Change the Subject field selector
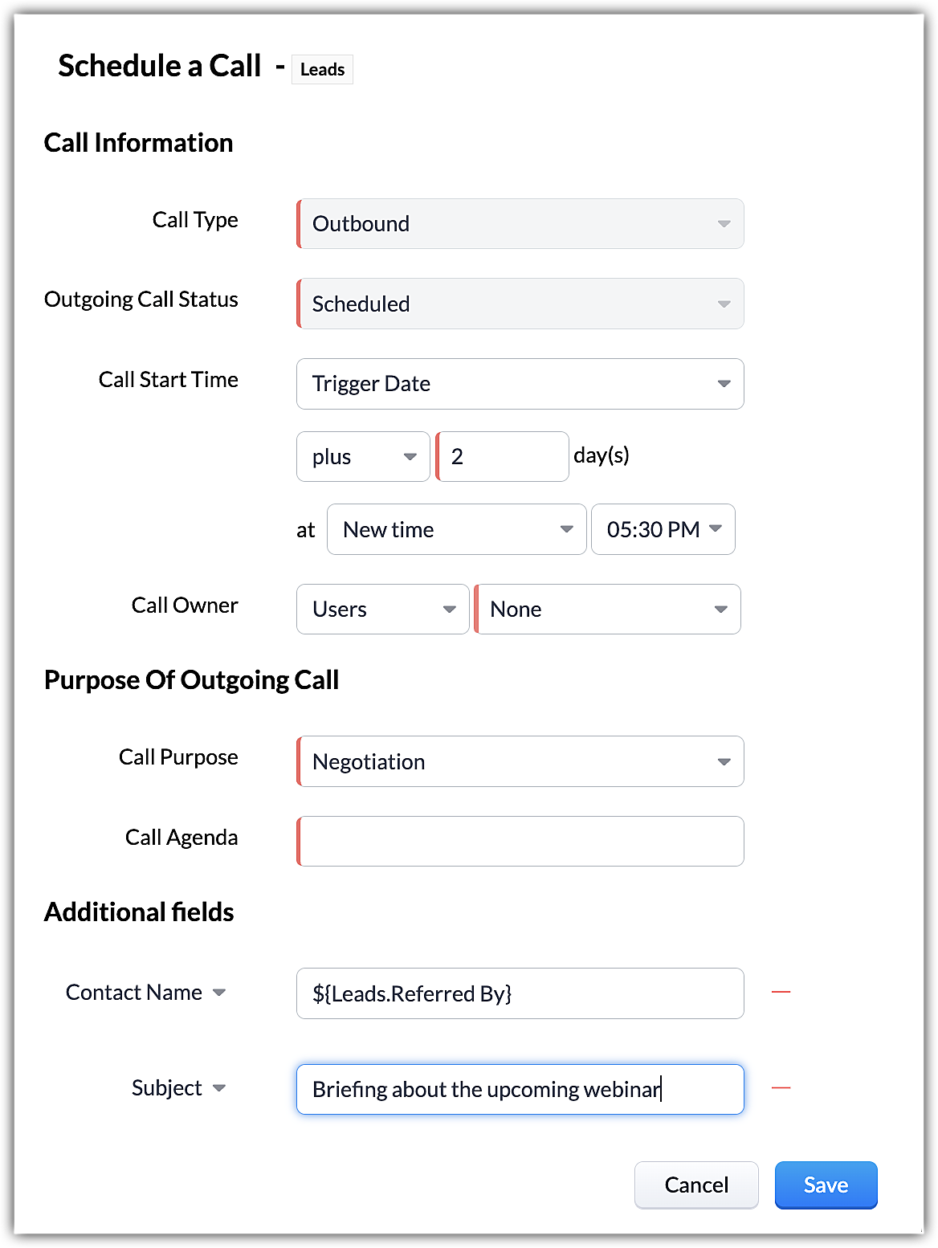 [x=178, y=1088]
